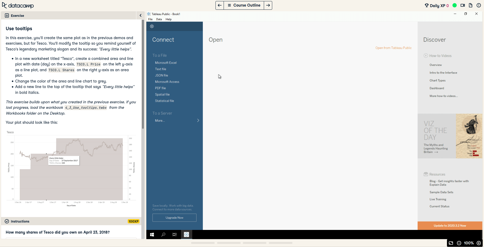484x247 pixels.
Task: Expand More server connections
Action: coord(177,120)
